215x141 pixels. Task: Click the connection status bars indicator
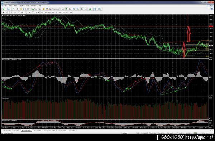(x=196, y=133)
